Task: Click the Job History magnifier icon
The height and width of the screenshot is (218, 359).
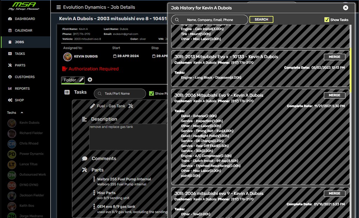Action: [177, 20]
